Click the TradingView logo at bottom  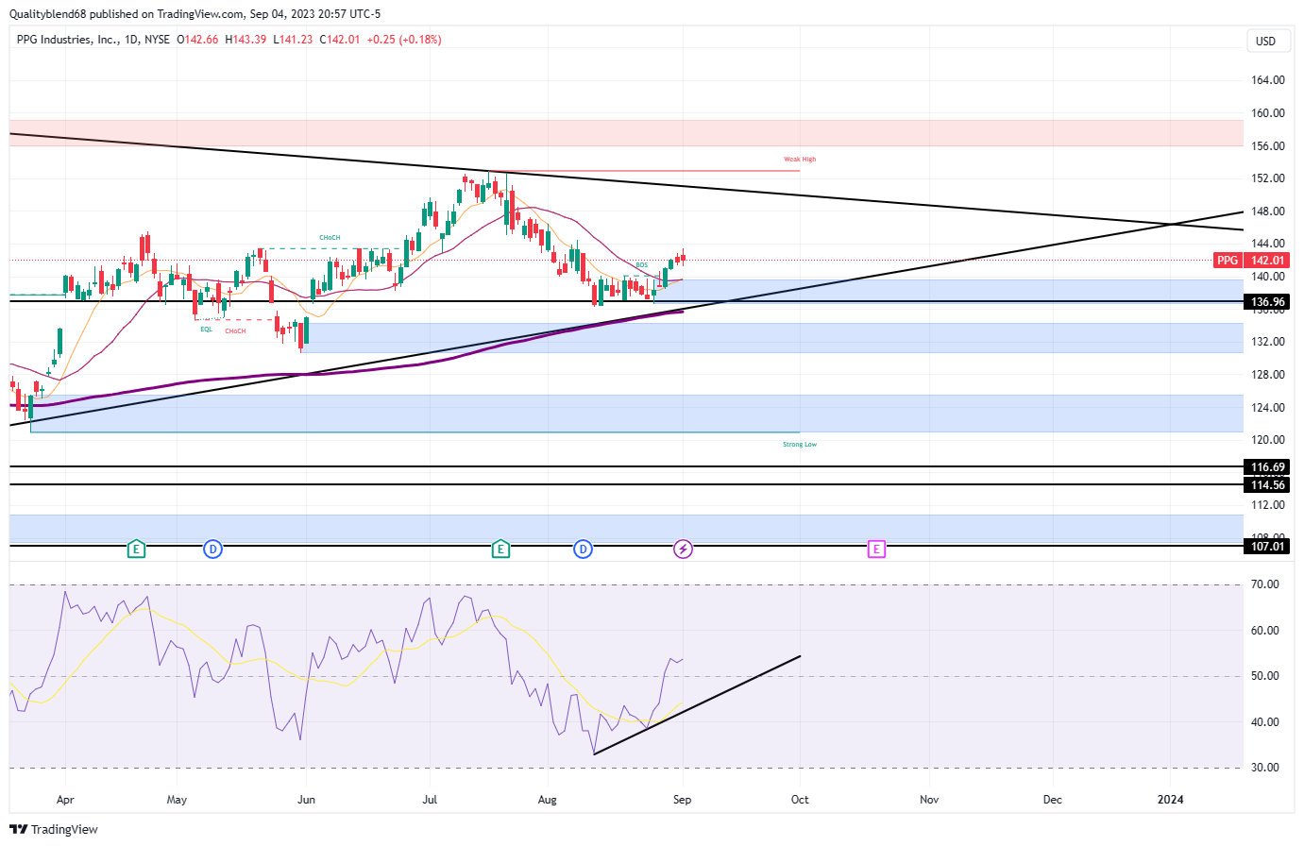(54, 829)
